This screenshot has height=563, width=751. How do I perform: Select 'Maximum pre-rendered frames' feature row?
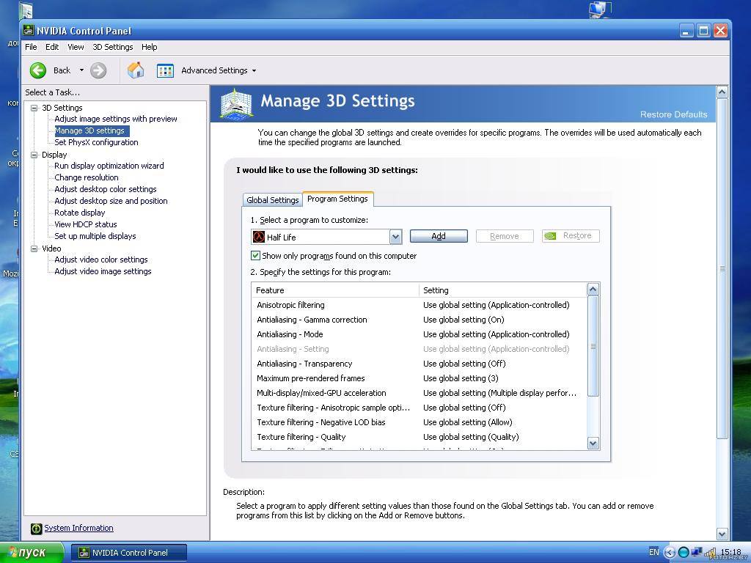[419, 378]
